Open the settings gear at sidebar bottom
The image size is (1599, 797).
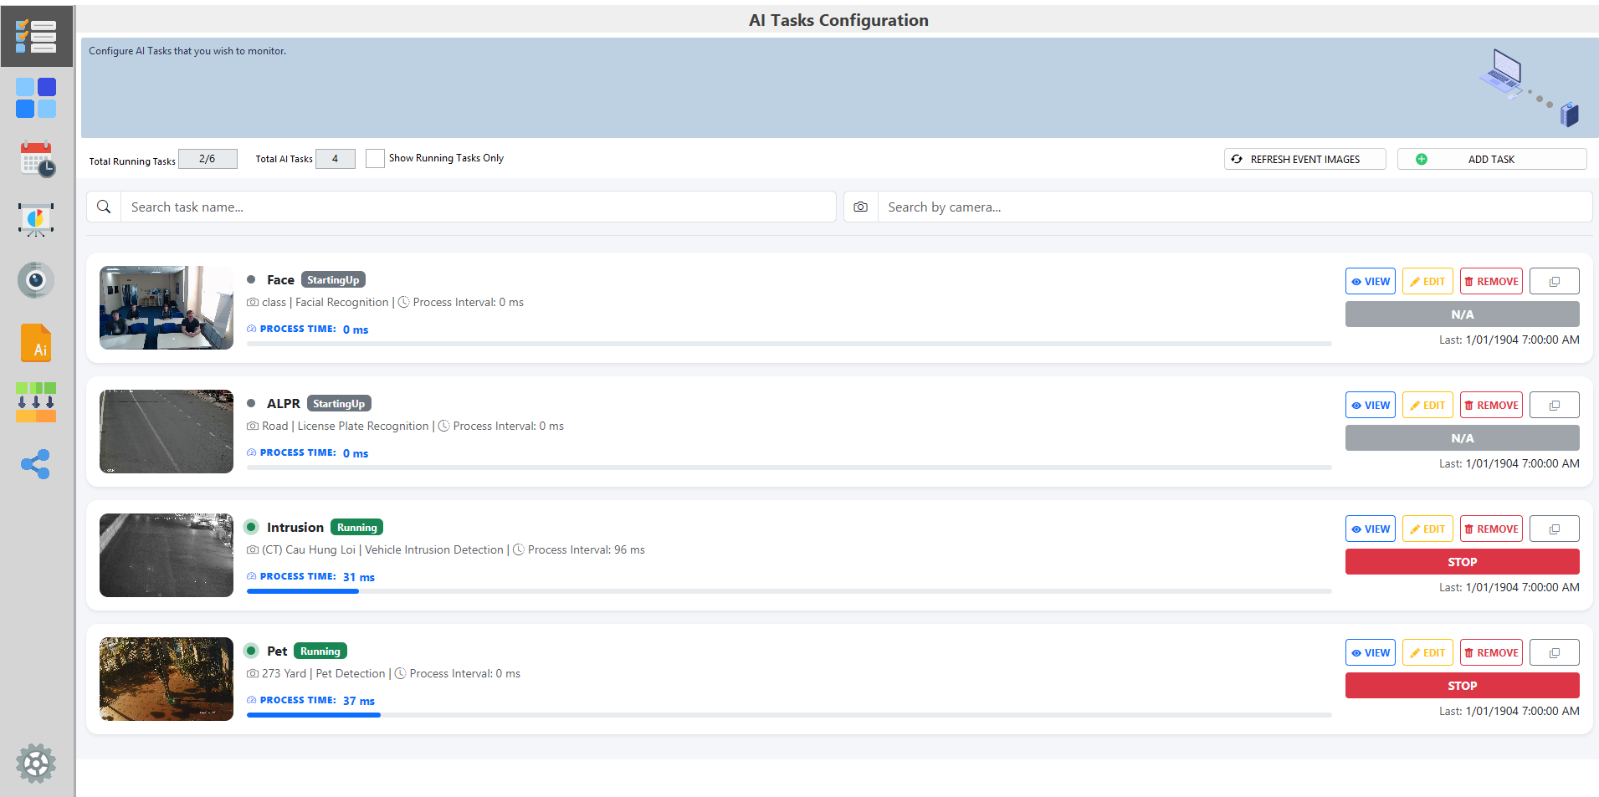pos(36,763)
